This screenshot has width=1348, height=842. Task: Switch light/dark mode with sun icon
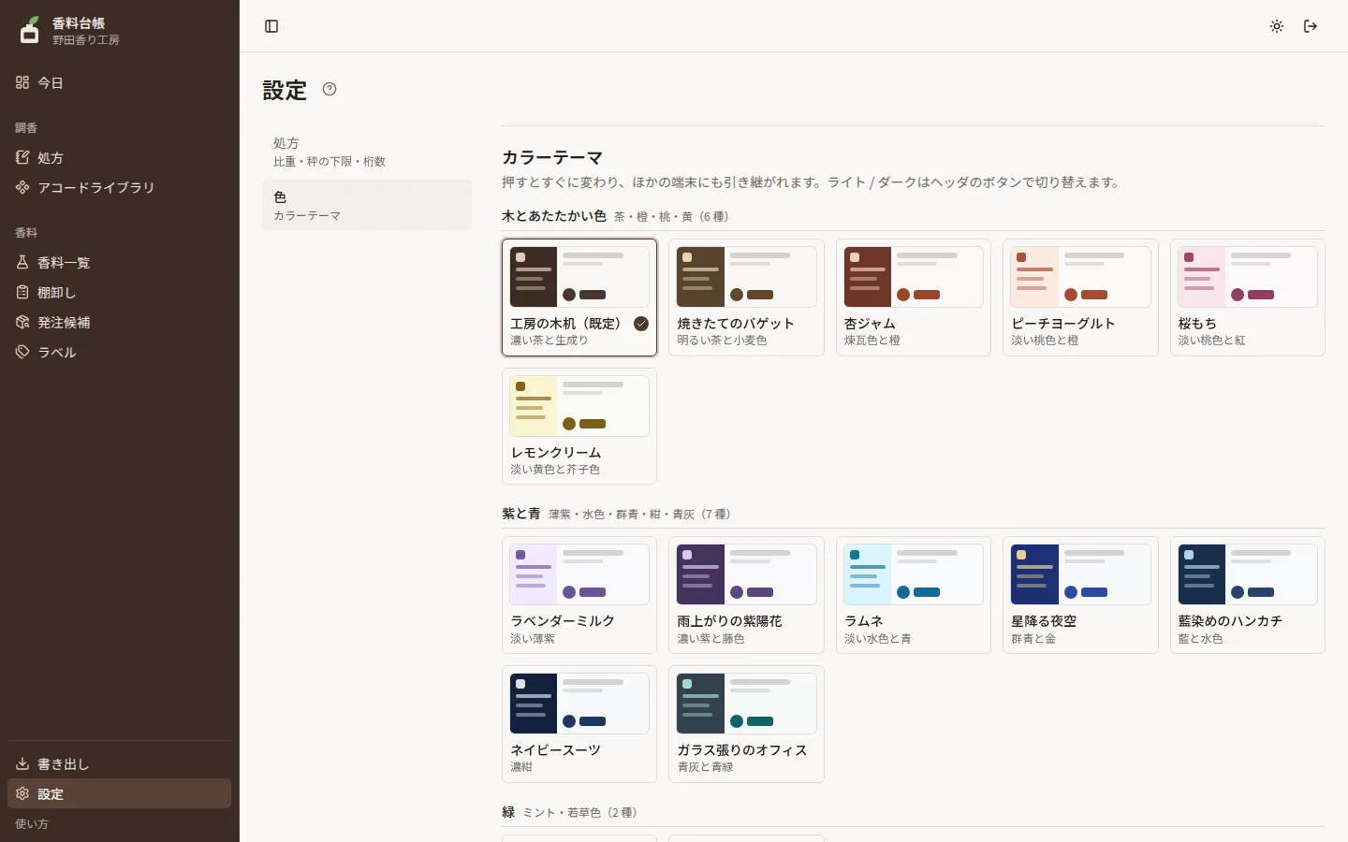click(x=1277, y=26)
